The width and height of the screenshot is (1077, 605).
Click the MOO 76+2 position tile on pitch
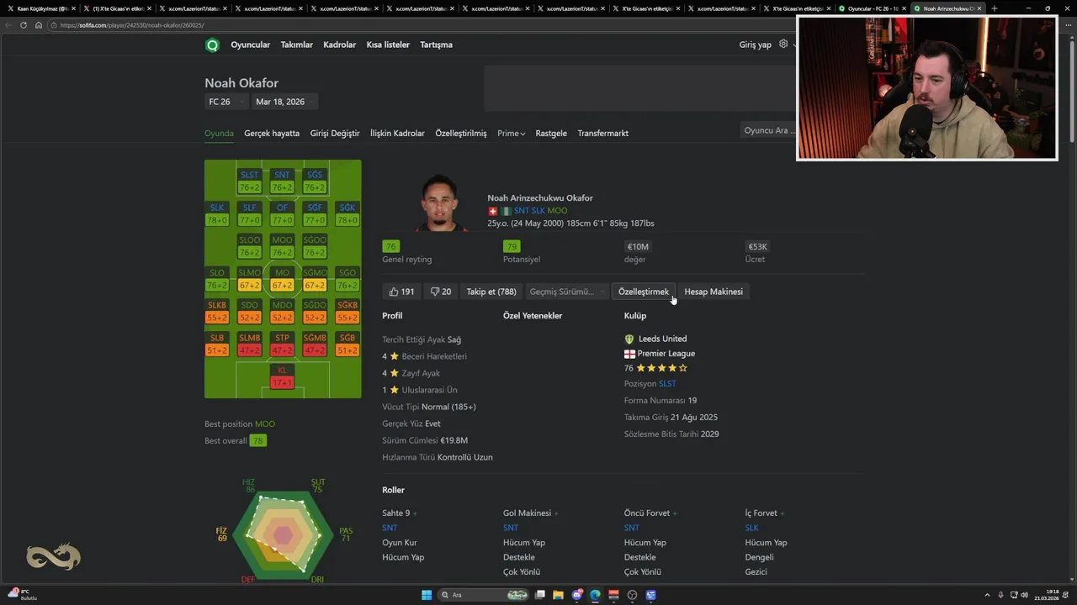[282, 246]
